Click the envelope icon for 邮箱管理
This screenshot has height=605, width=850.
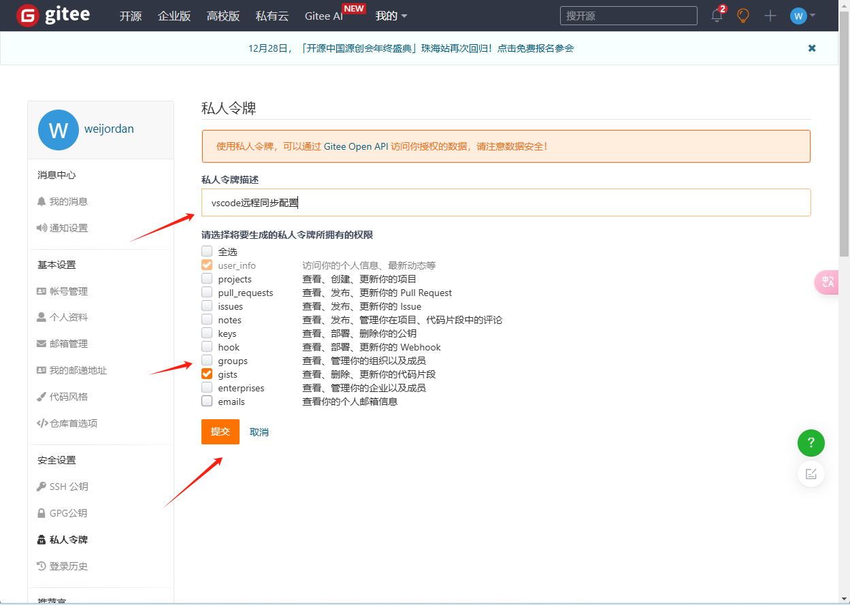click(x=42, y=344)
